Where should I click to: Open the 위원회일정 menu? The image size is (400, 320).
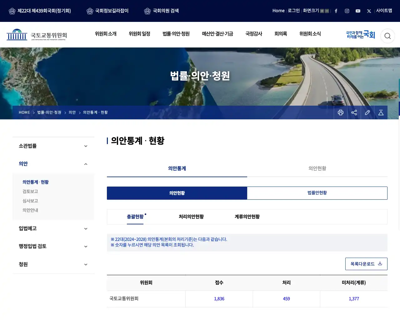point(139,34)
